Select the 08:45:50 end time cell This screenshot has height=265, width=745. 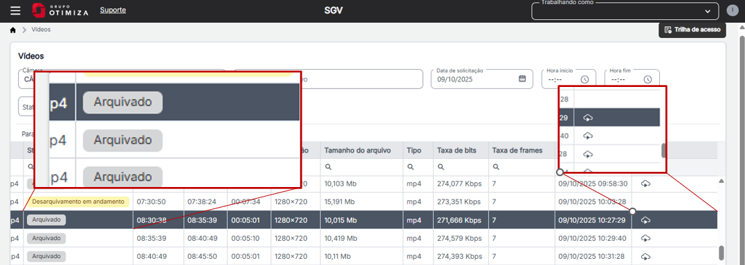pyautogui.click(x=205, y=257)
